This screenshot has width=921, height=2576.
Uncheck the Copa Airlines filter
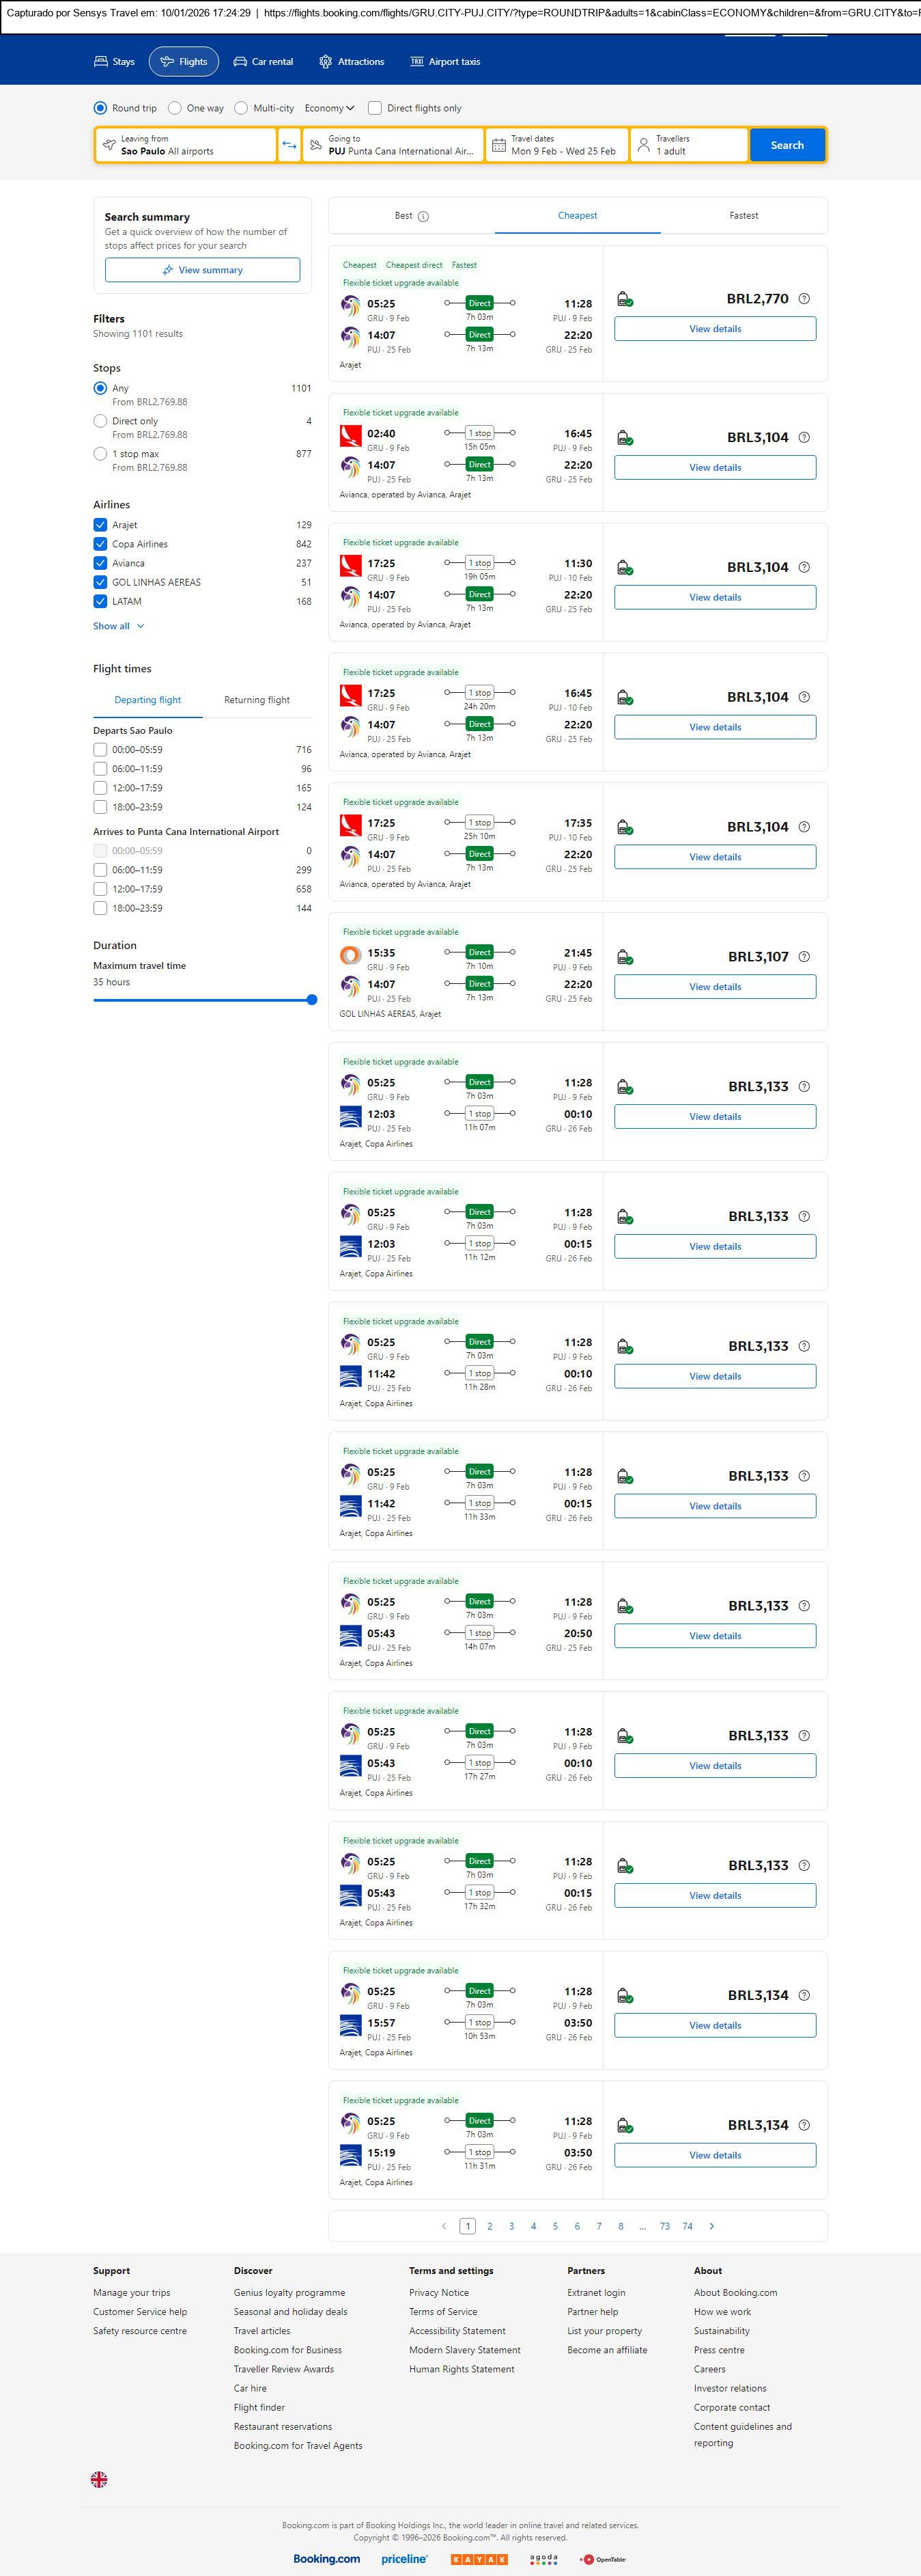tap(100, 544)
